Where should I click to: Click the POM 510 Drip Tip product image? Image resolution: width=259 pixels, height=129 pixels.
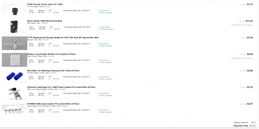click(14, 10)
